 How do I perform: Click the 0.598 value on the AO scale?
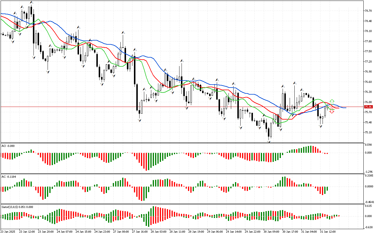pos(368,145)
